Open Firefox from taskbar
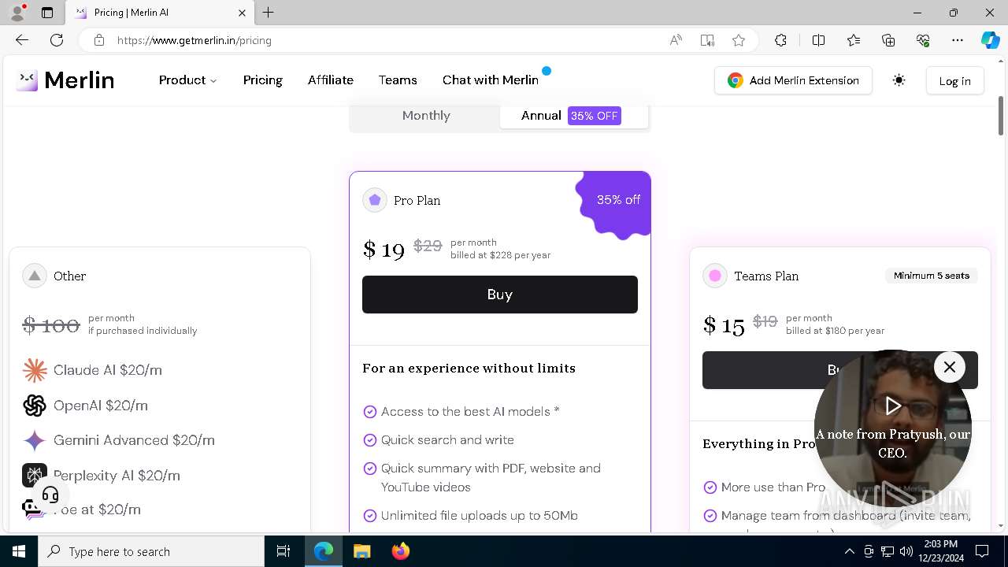Image resolution: width=1008 pixels, height=567 pixels. pos(400,551)
